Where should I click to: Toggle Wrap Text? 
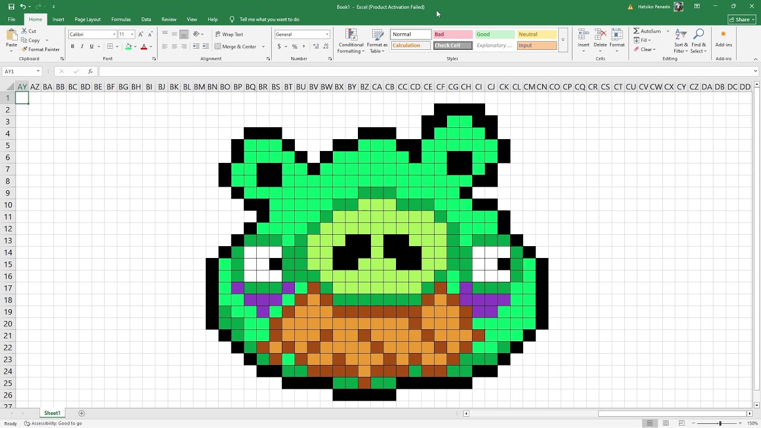coord(229,34)
